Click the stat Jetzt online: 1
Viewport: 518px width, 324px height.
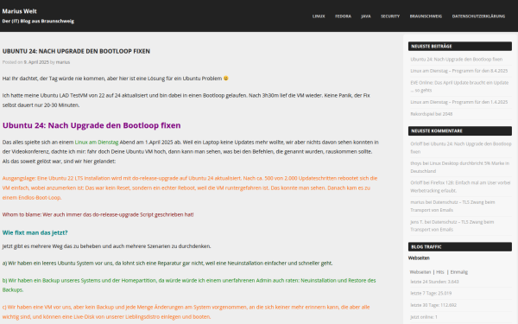424,317
